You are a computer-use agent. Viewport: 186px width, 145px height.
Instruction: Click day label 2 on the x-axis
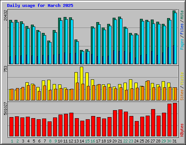click(17, 141)
